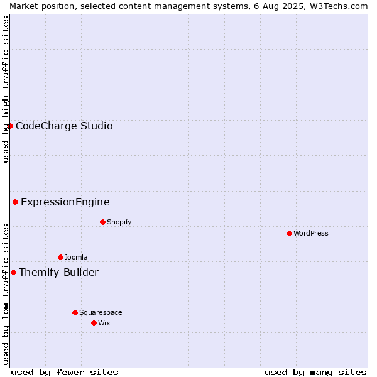Select the "Shopify" label
The height and width of the screenshot is (377, 377).
[119, 222]
